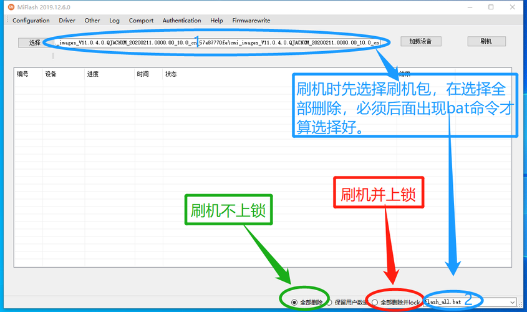Open the Help menu
Viewport: 527px width, 312px height.
(x=216, y=21)
